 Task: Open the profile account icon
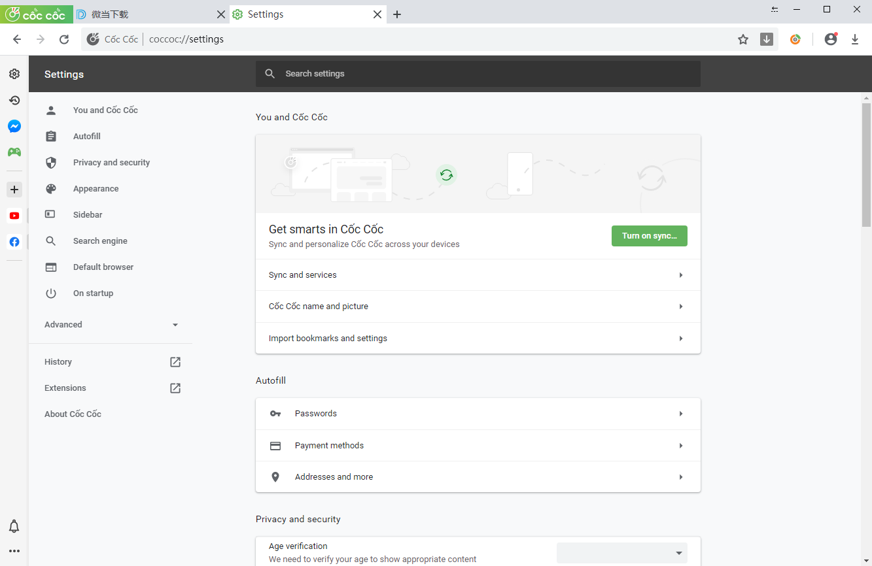pyautogui.click(x=831, y=39)
